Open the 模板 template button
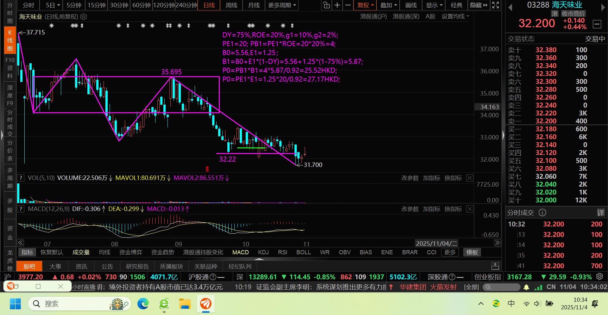This screenshot has height=315, width=608. point(472,252)
